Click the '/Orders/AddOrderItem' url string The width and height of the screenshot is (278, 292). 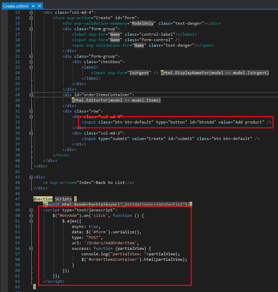(110, 243)
